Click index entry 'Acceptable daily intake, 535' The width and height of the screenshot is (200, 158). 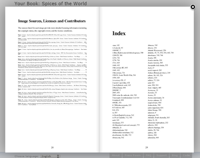point(158,65)
